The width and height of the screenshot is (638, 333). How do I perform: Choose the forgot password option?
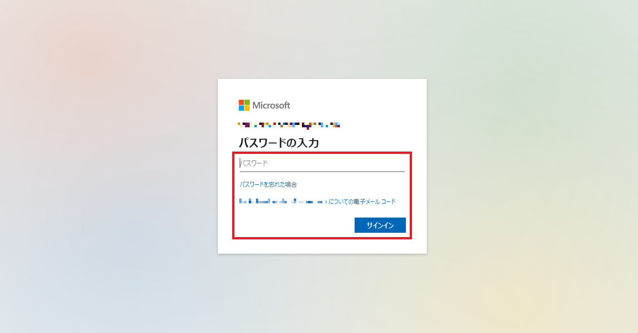coord(268,184)
